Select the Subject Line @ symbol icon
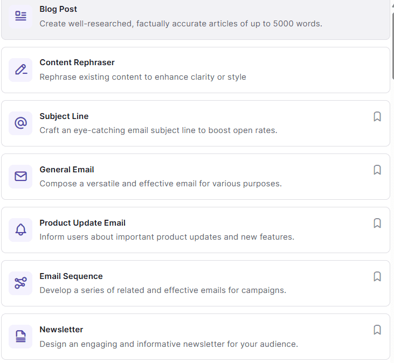The width and height of the screenshot is (394, 363). [20, 123]
